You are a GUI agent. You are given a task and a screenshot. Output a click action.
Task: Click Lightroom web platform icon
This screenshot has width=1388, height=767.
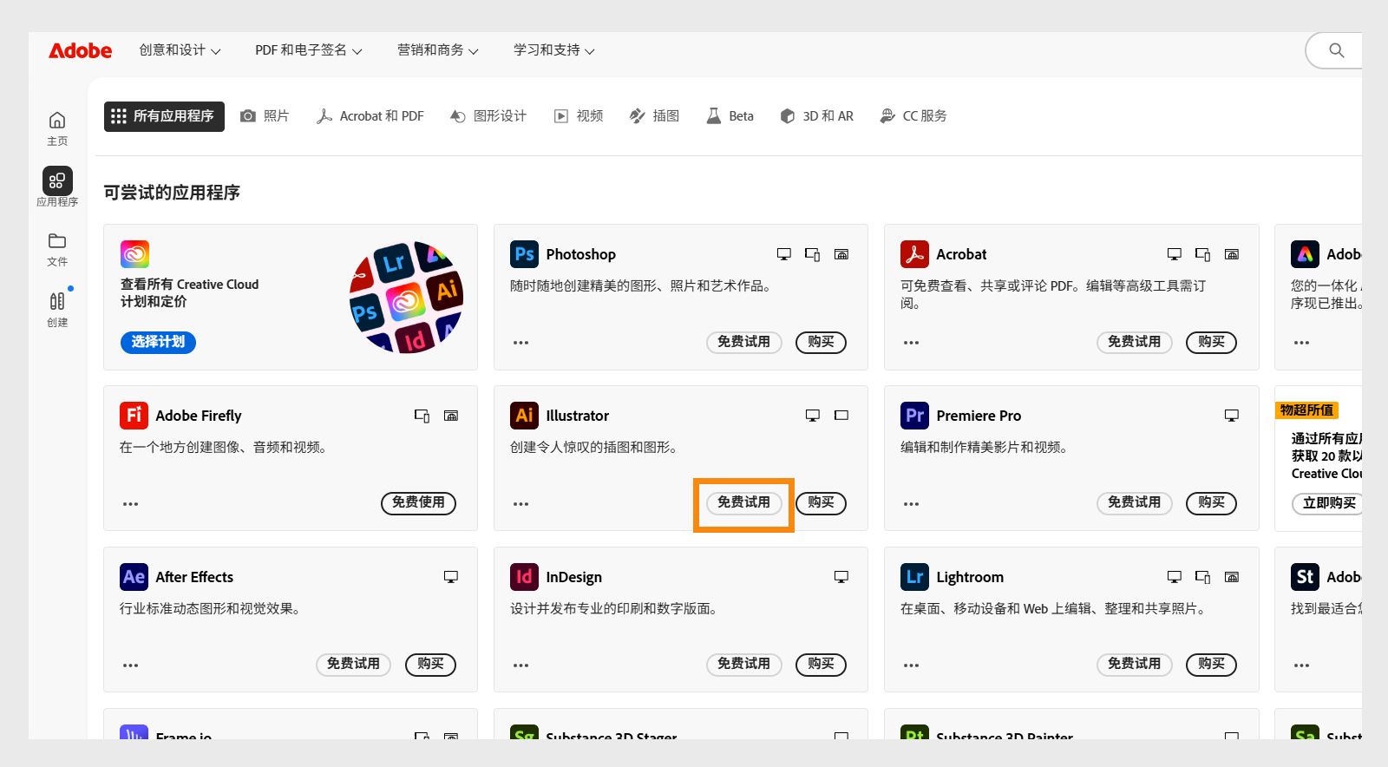click(1232, 577)
